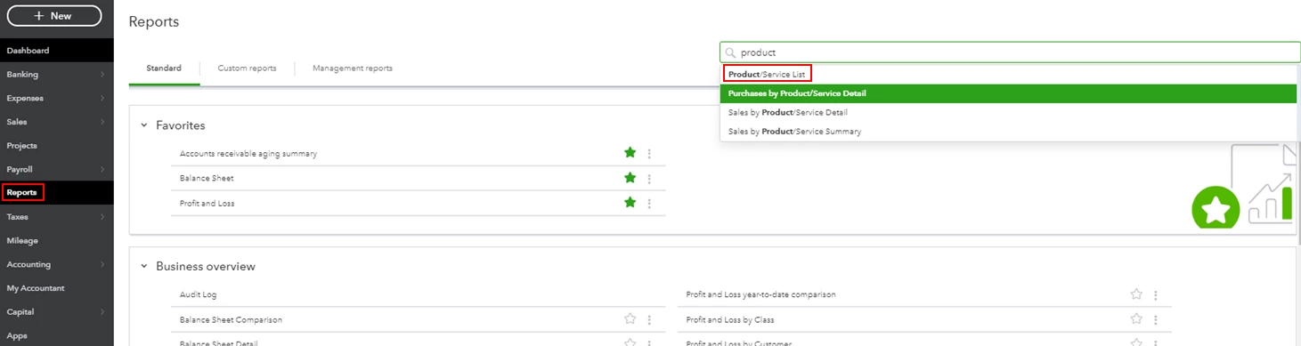The image size is (1301, 346).
Task: Choose Sales by Product/Service Summary suggestion
Action: (794, 132)
